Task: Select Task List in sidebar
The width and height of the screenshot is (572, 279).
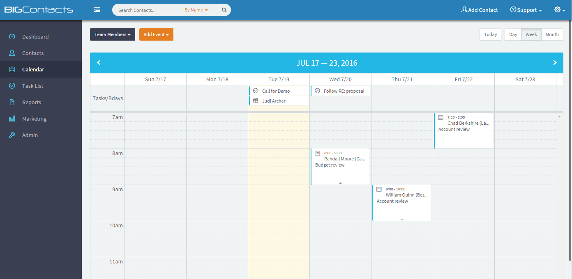Action: 33,86
